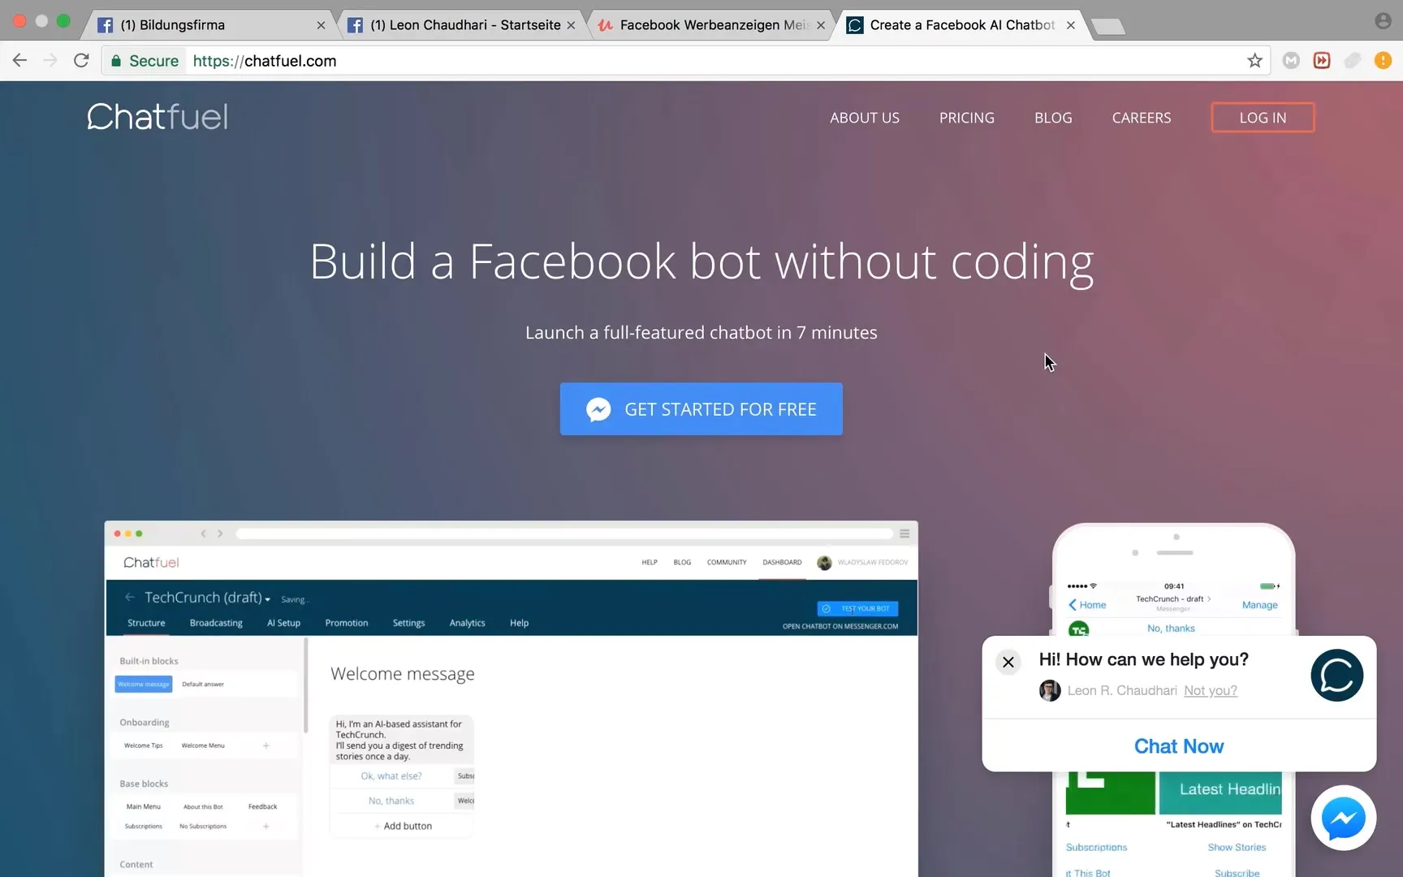Image resolution: width=1403 pixels, height=877 pixels.
Task: Open a new browser tab
Action: point(1108,27)
